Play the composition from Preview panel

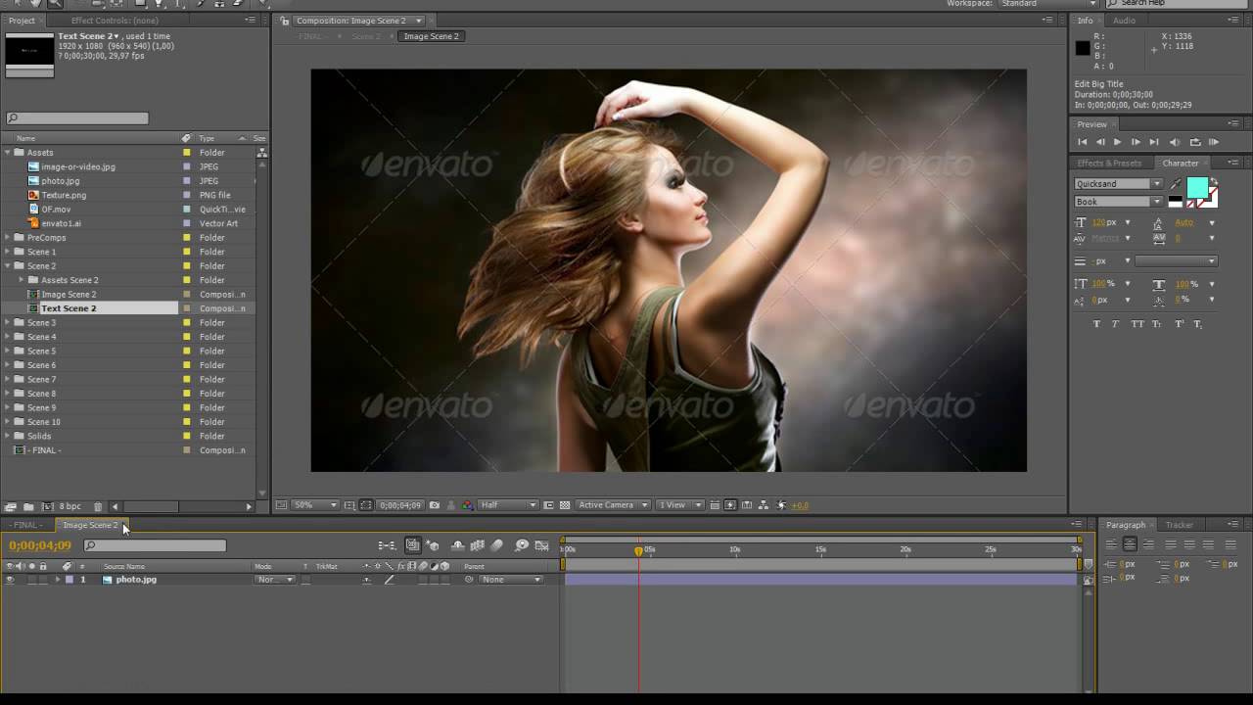[1117, 142]
